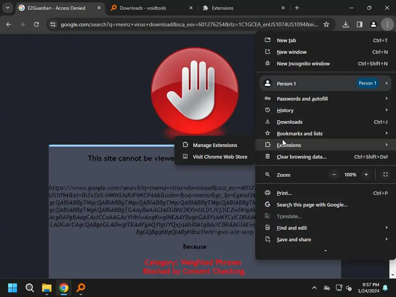
Task: Click the down arrow to reveal more menu items
Action: click(x=326, y=251)
